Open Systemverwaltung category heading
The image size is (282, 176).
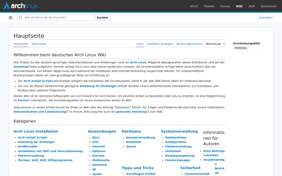coord(179,131)
